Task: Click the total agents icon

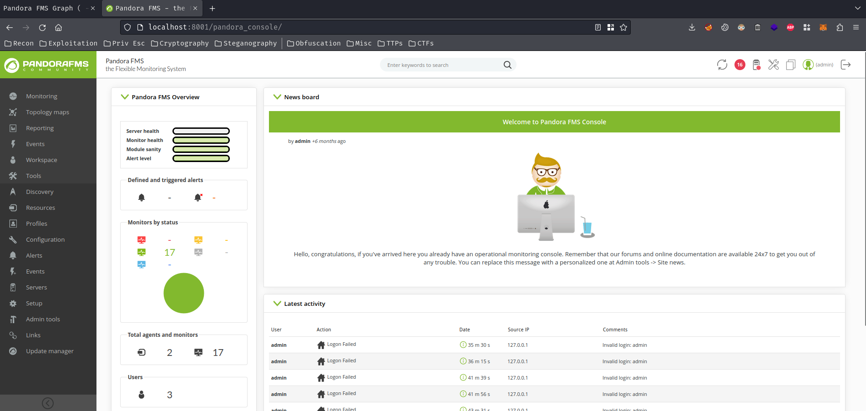Action: click(142, 352)
